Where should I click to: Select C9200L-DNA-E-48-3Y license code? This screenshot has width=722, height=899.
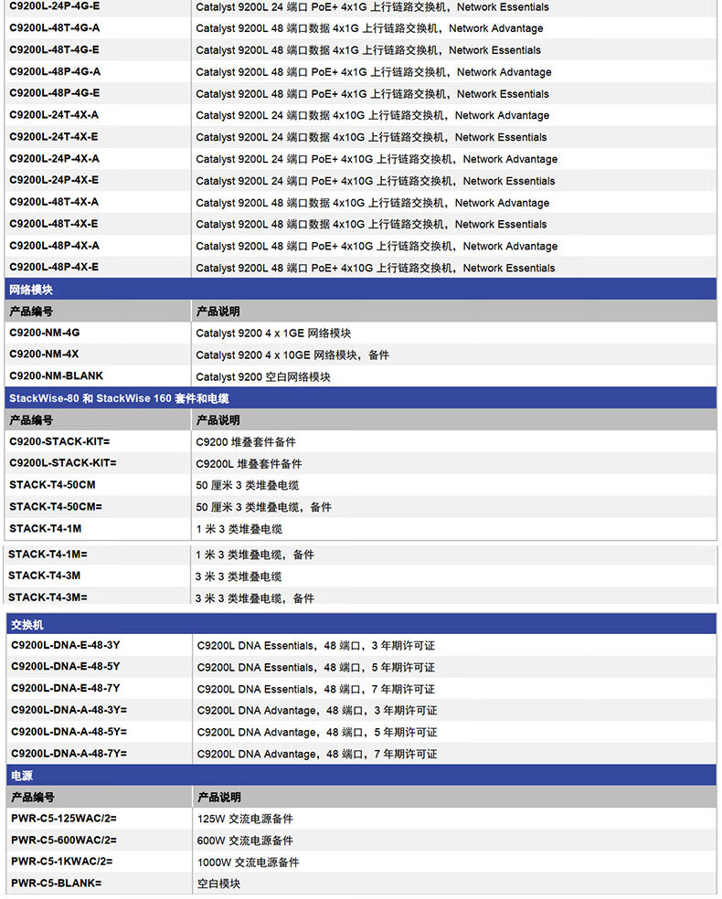[66, 645]
